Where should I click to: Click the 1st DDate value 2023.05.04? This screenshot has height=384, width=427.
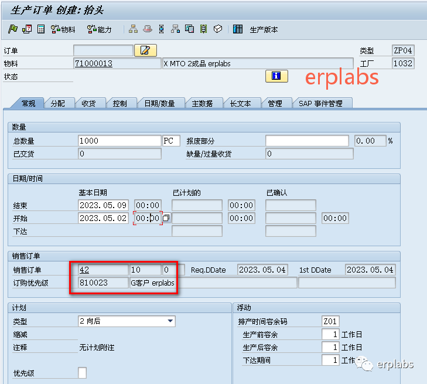tap(370, 270)
